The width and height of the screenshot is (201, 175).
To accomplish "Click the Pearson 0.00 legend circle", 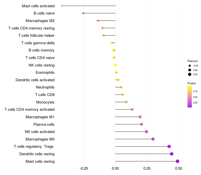I will click(x=190, y=70).
